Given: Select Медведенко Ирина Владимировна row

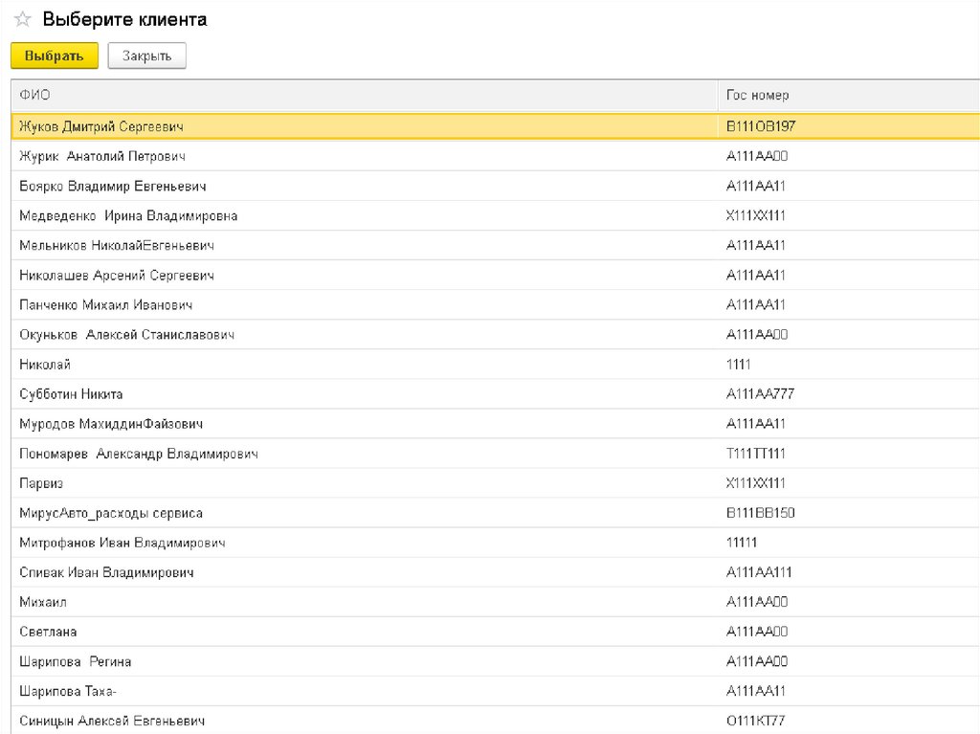Looking at the screenshot, I should tap(128, 216).
